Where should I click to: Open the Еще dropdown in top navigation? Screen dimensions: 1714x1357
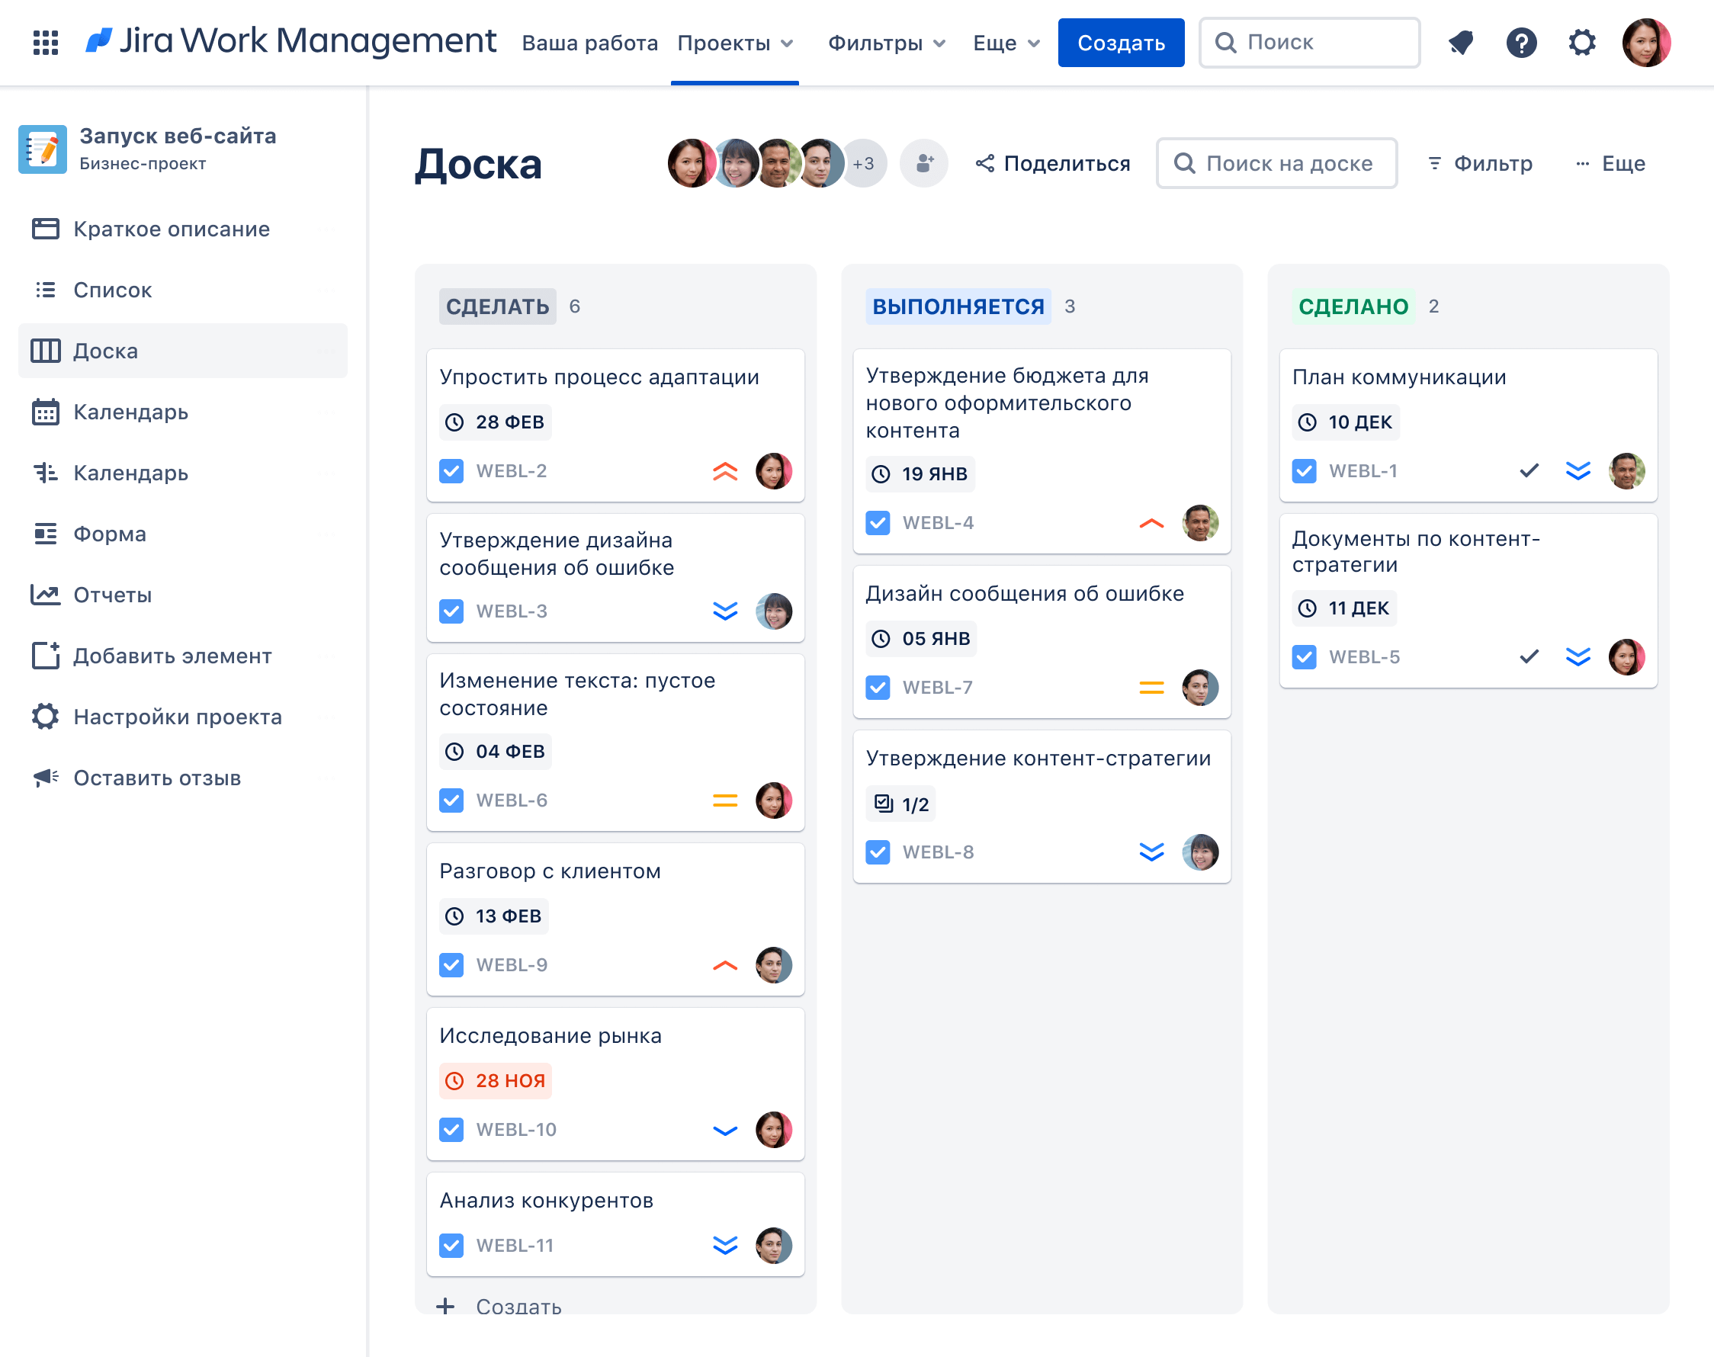pyautogui.click(x=1006, y=43)
